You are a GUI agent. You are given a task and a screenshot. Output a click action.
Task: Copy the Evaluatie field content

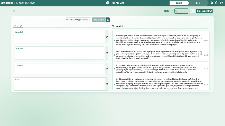[x=107, y=69]
